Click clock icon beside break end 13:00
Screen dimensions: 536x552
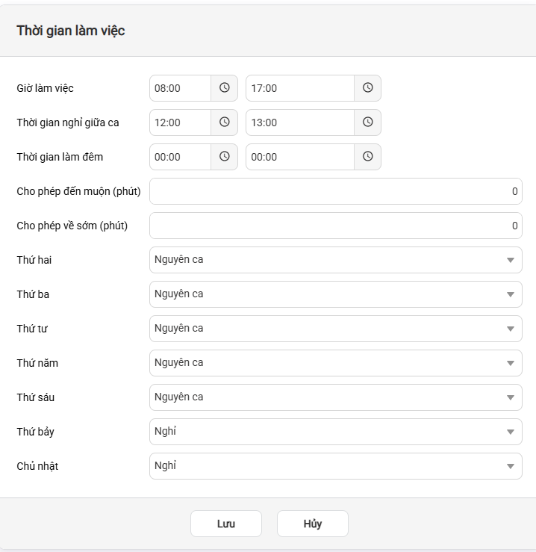pyautogui.click(x=367, y=123)
